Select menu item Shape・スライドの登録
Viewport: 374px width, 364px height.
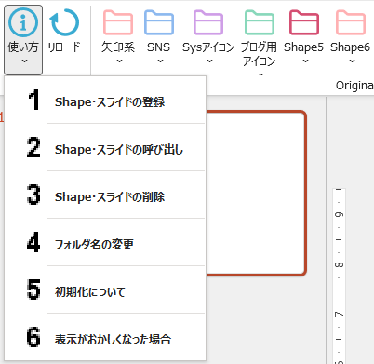coord(105,100)
